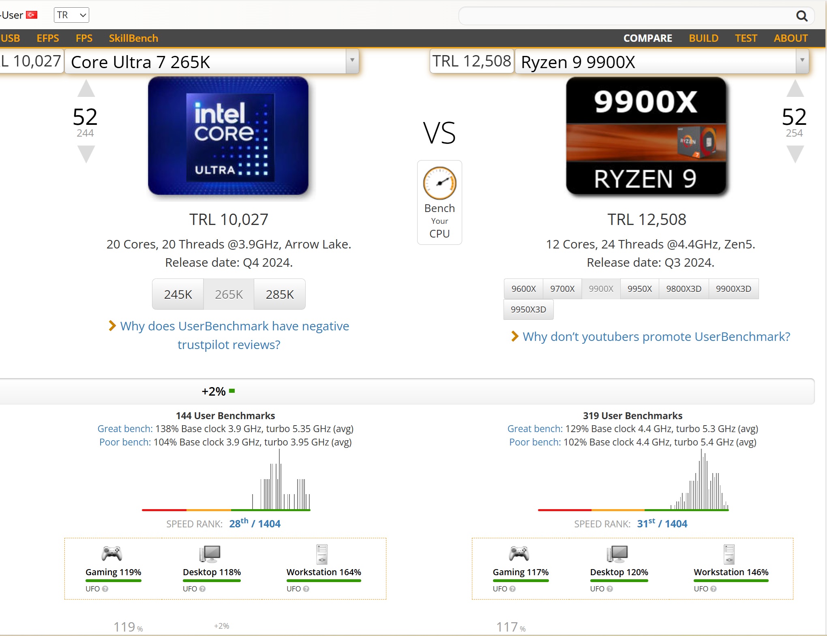Select the 285K variant button
The image size is (827, 636).
pyautogui.click(x=280, y=294)
